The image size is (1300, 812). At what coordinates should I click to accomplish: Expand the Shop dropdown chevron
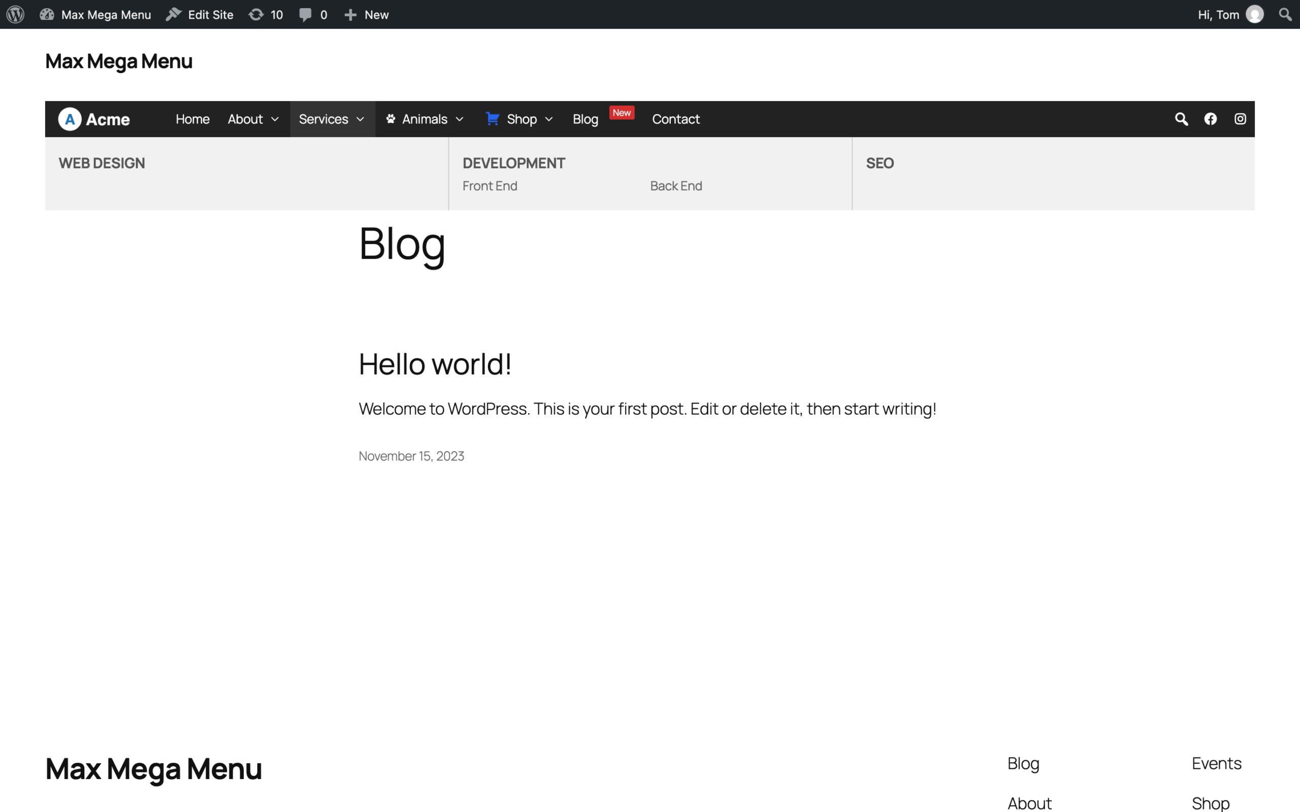548,119
